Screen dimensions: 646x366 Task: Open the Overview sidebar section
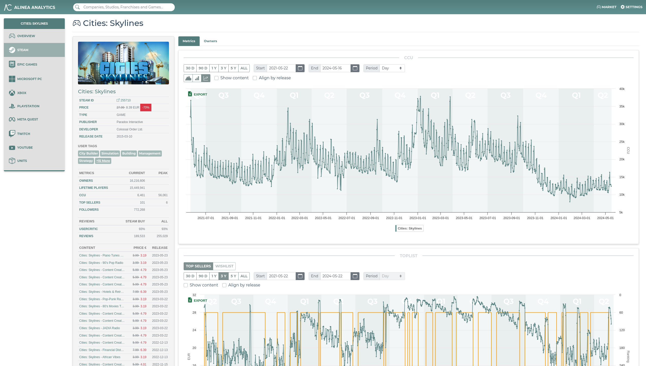click(34, 36)
